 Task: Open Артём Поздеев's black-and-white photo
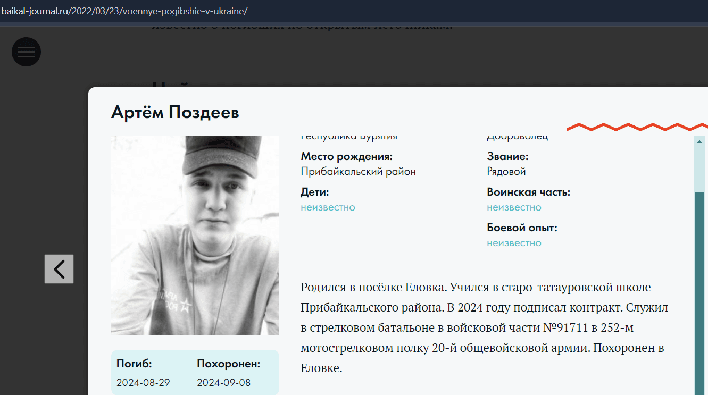click(x=195, y=235)
